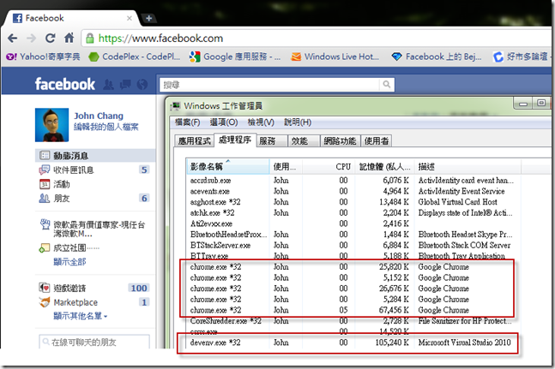555x369 pixels.
Task: Click John Chang's profile picture
Action: (x=51, y=125)
